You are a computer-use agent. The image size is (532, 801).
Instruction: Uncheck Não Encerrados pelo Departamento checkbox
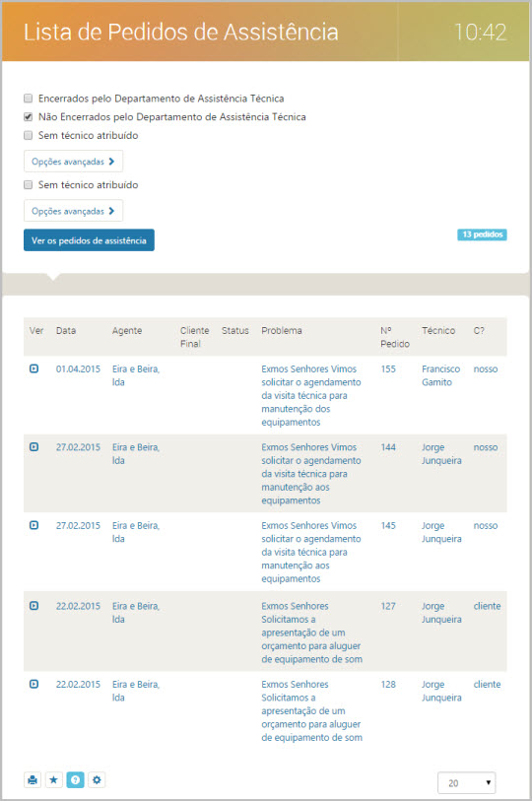tap(29, 117)
